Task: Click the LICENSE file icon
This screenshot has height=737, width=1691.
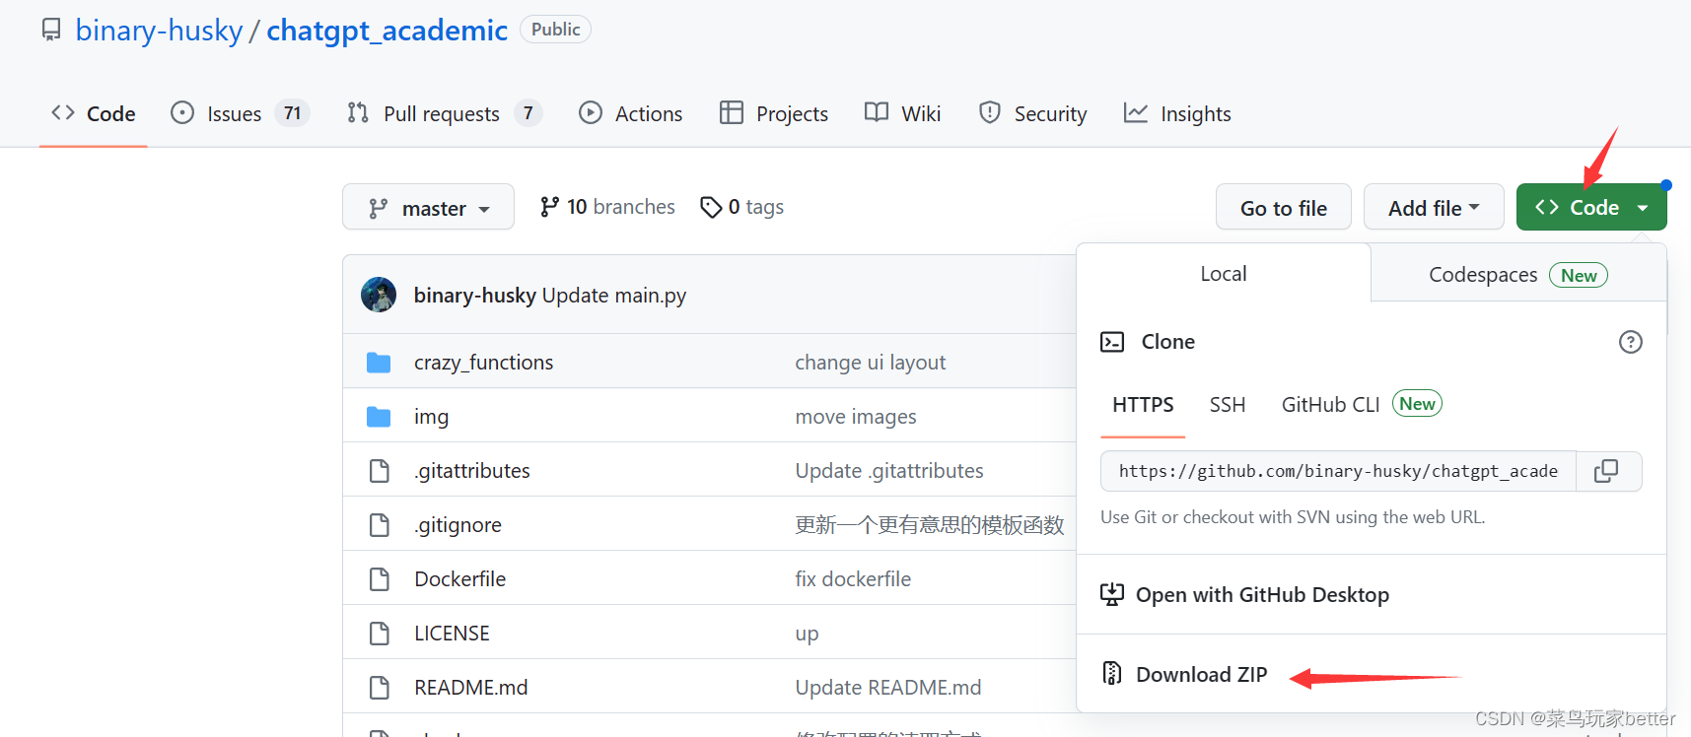Action: coord(379,634)
